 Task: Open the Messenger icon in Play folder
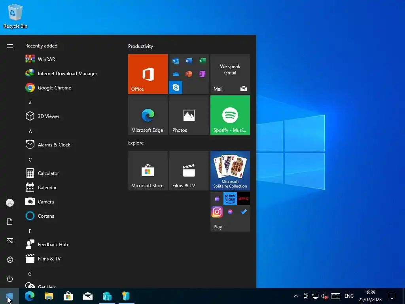pyautogui.click(x=230, y=212)
